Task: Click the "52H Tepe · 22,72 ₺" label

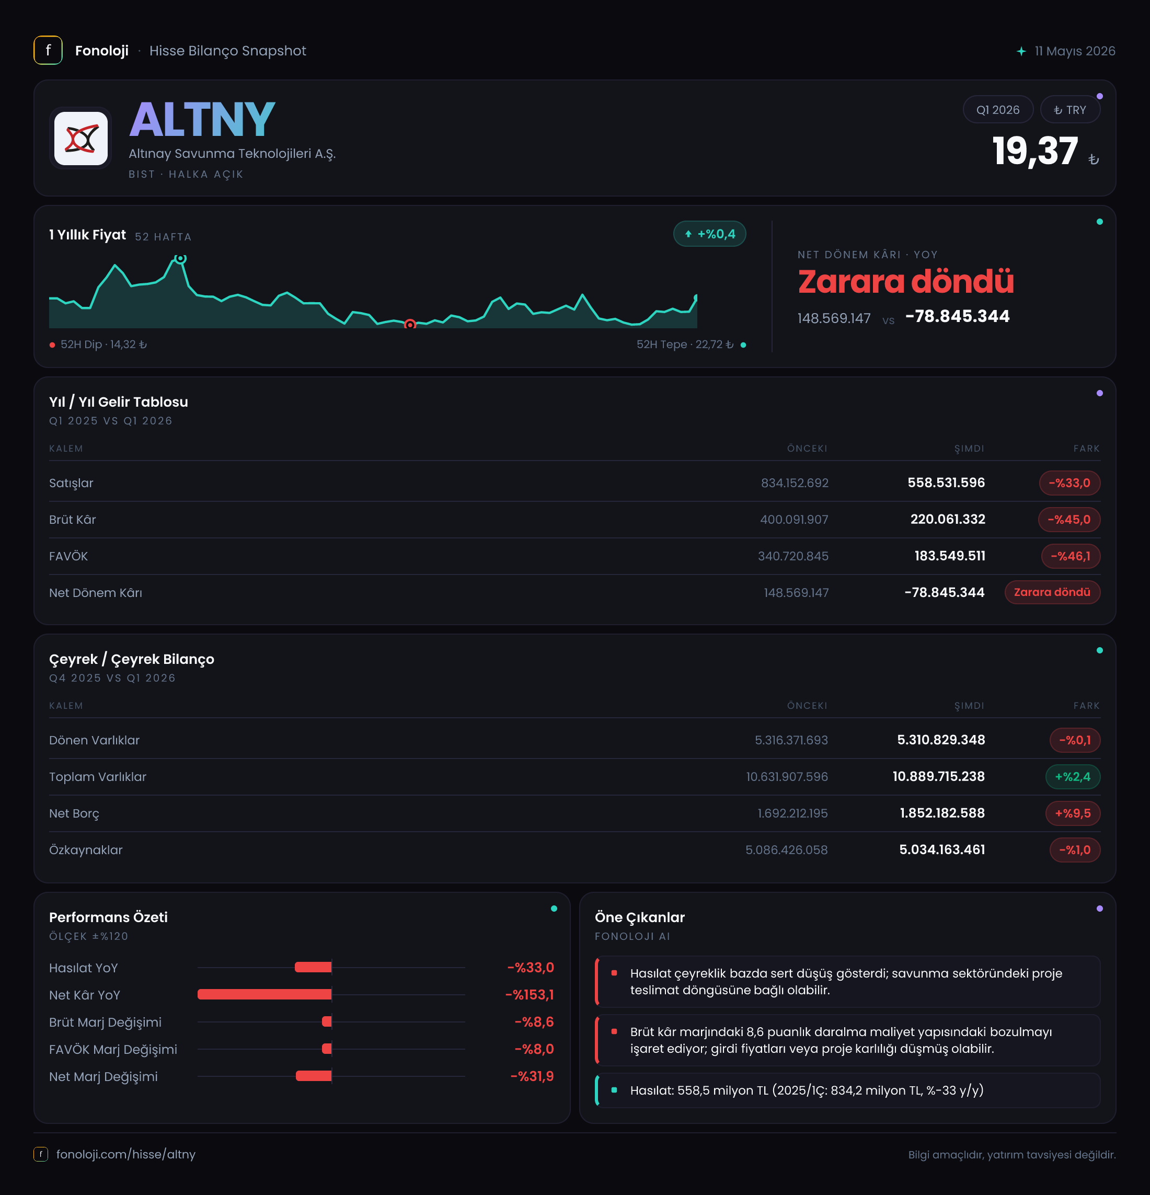Action: click(685, 344)
